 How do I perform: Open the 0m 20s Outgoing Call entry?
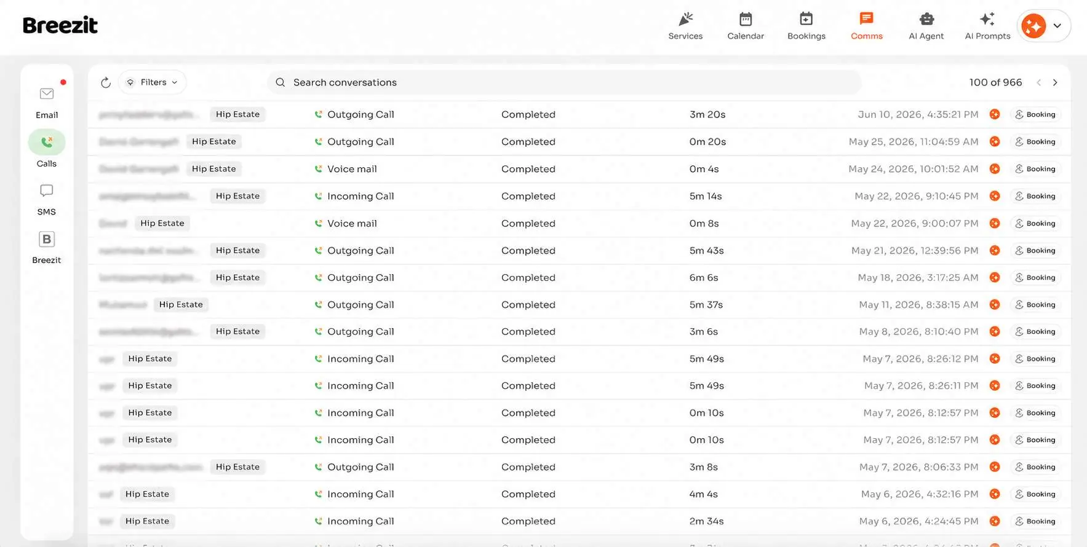(579, 141)
